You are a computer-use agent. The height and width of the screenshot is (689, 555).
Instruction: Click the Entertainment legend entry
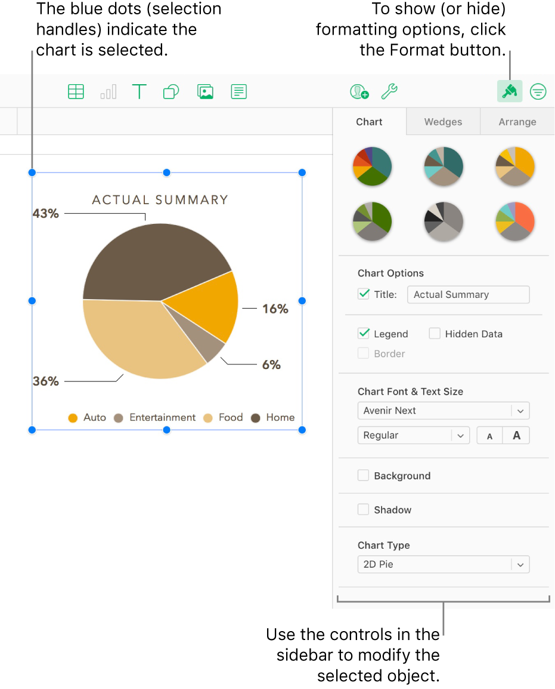(x=155, y=417)
